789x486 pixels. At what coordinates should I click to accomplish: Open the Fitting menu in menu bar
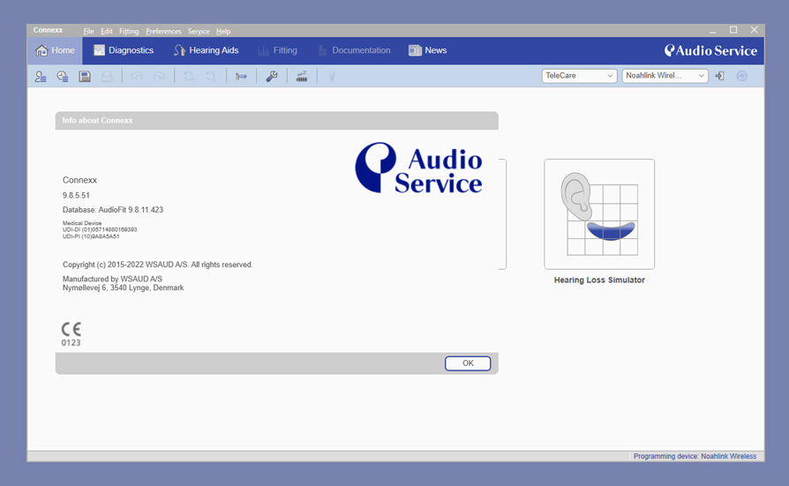[x=129, y=31]
